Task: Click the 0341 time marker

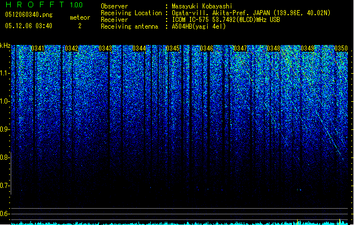Action: (x=38, y=48)
